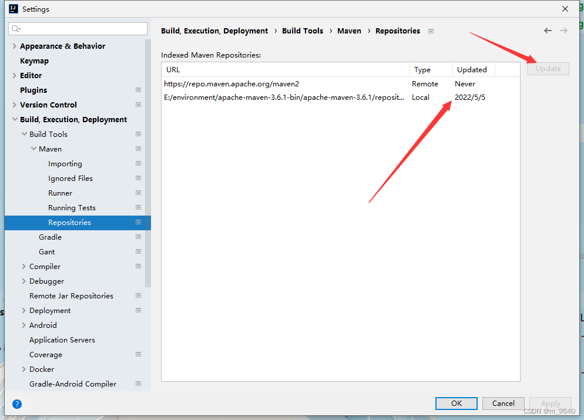Click Maven breadcrumb link
584x420 pixels.
click(x=350, y=31)
